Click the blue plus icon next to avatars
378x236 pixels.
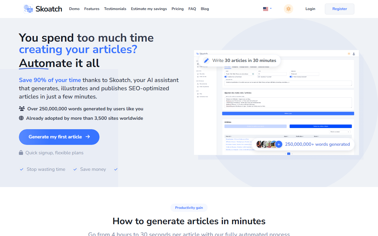[x=279, y=144]
